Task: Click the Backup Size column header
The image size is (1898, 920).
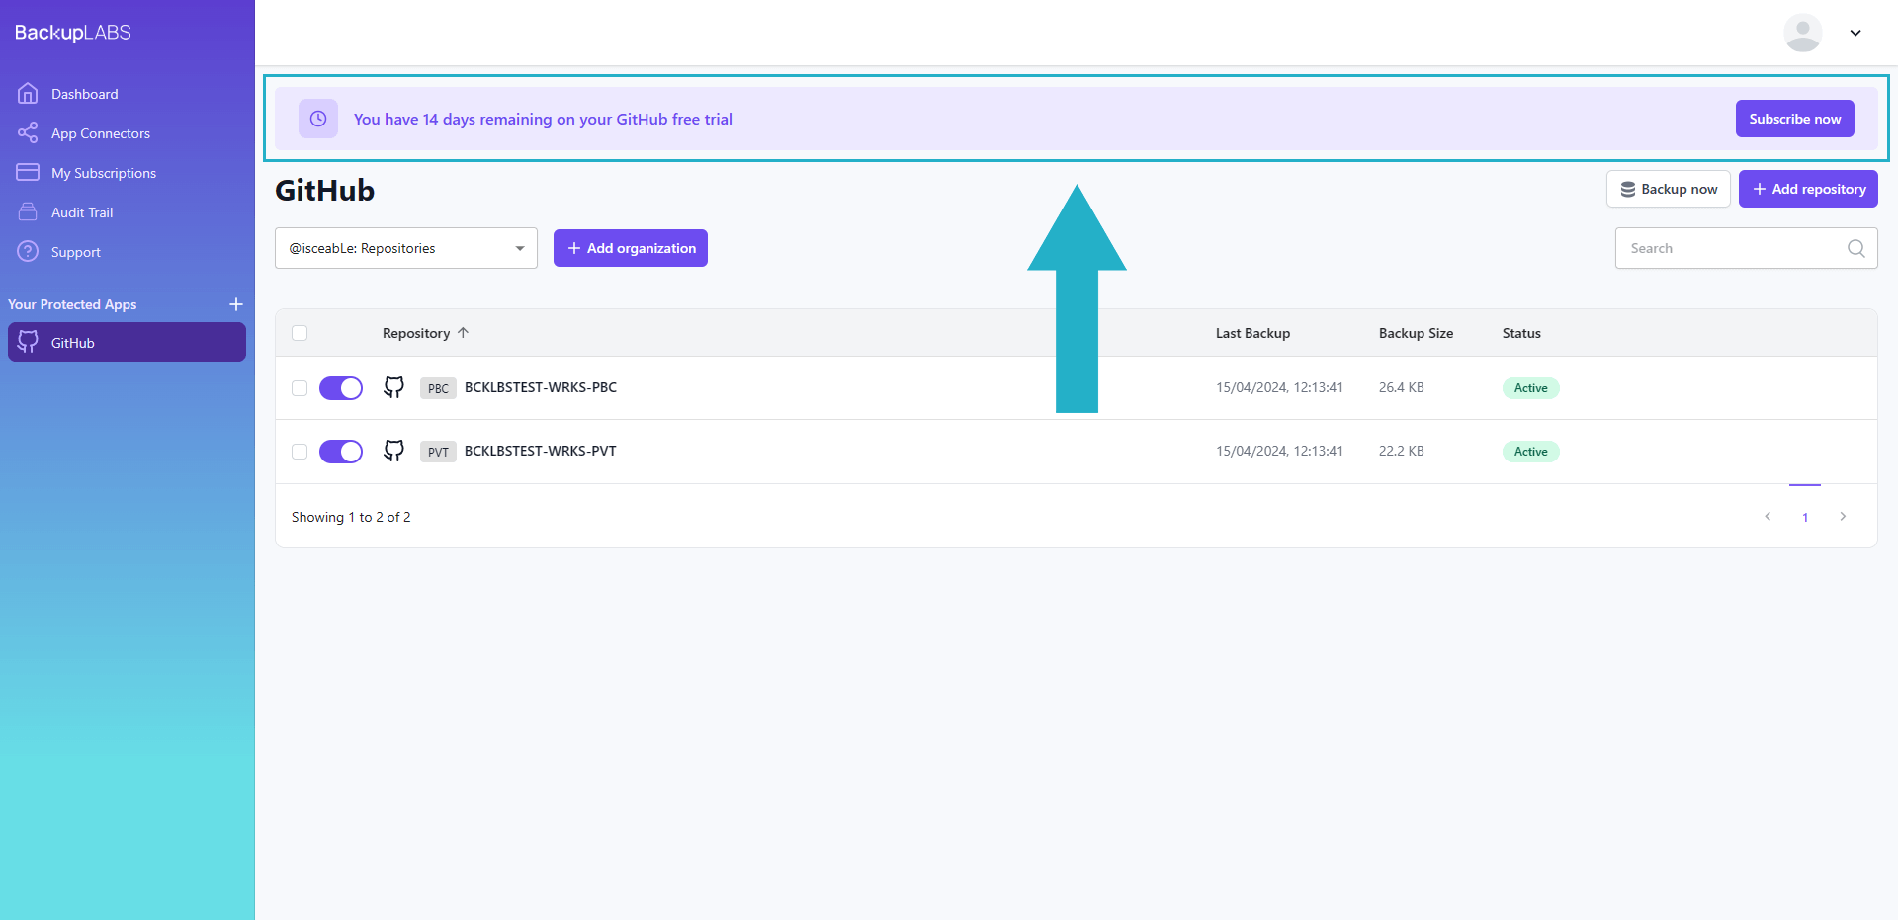Action: (x=1416, y=333)
